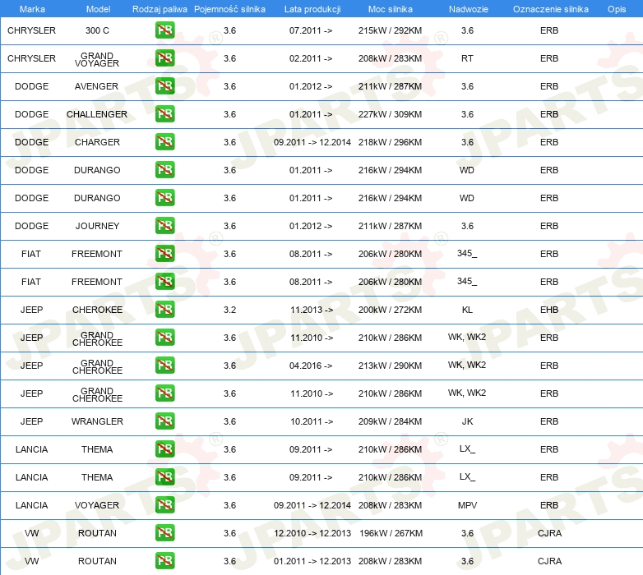The width and height of the screenshot is (643, 575).
Task: Click the Moc silnika column header
Action: (x=391, y=9)
